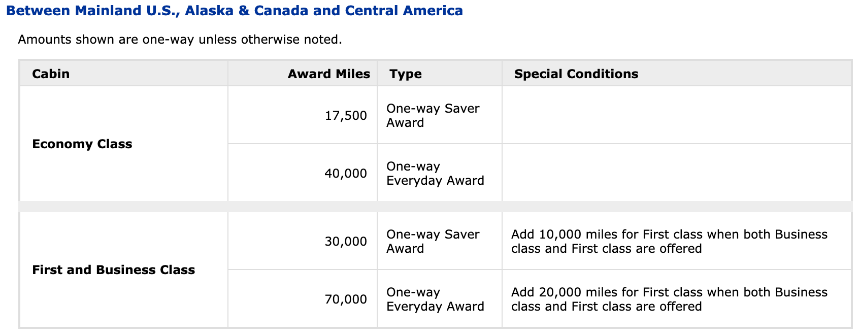
Task: Click the 30,000 award miles value
Action: click(x=345, y=242)
